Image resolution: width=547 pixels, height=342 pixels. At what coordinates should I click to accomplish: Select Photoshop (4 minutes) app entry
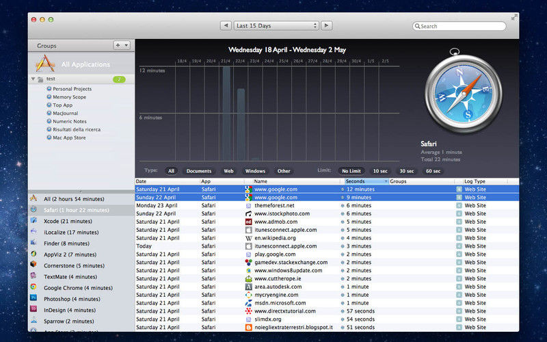[81, 299]
